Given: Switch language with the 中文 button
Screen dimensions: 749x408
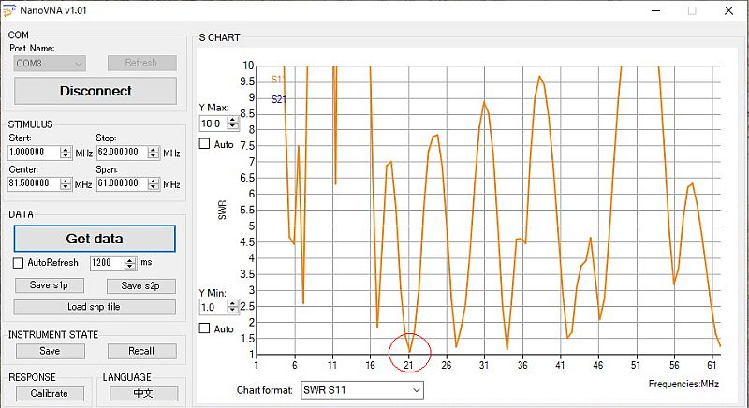Looking at the screenshot, I should coord(143,393).
